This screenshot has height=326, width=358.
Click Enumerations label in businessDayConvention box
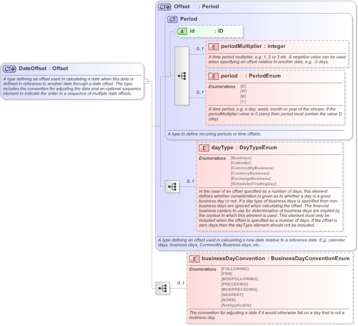tap(202, 269)
